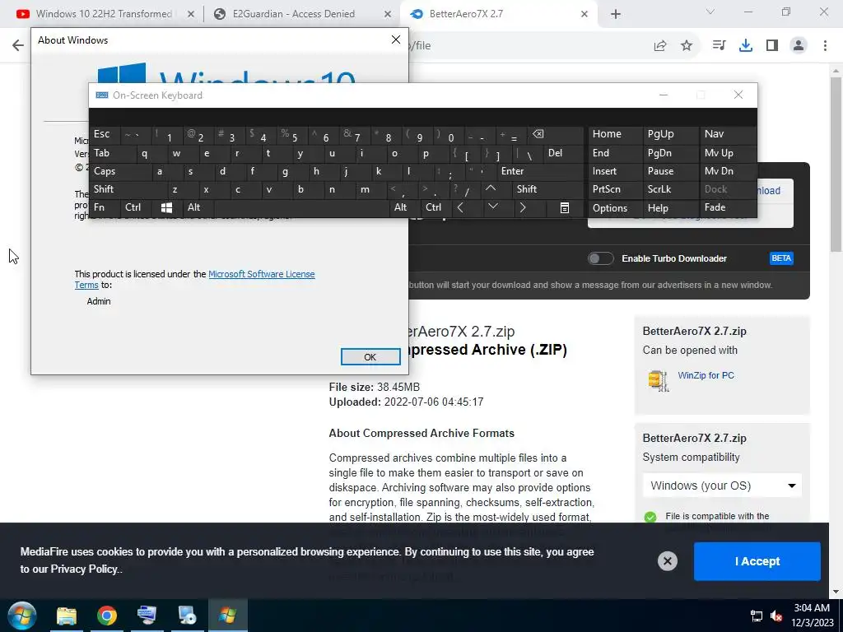Open WinZip for PC link
This screenshot has width=843, height=632.
pyautogui.click(x=706, y=375)
